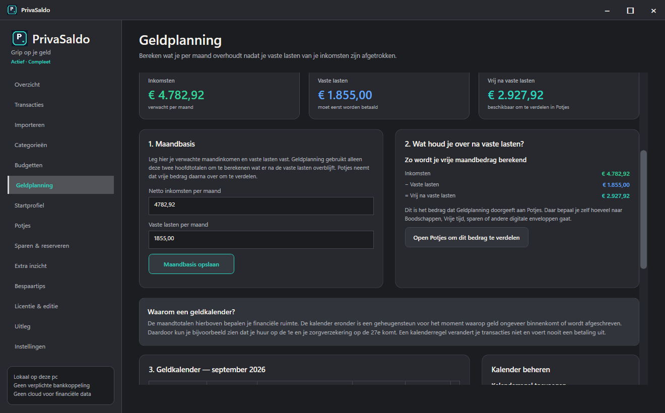The width and height of the screenshot is (665, 413).
Task: Select Categorieën in the sidebar
Action: 60,145
